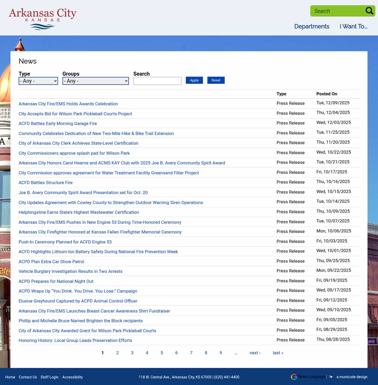Click the Apply filter button
This screenshot has width=378, height=385.
[x=194, y=80]
